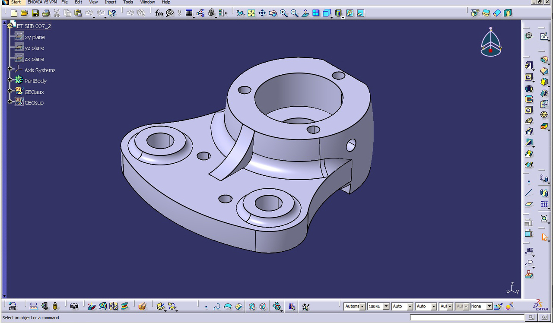Viewport: 553px width, 323px height.
Task: Click the What's This help cursor icon
Action: (112, 13)
